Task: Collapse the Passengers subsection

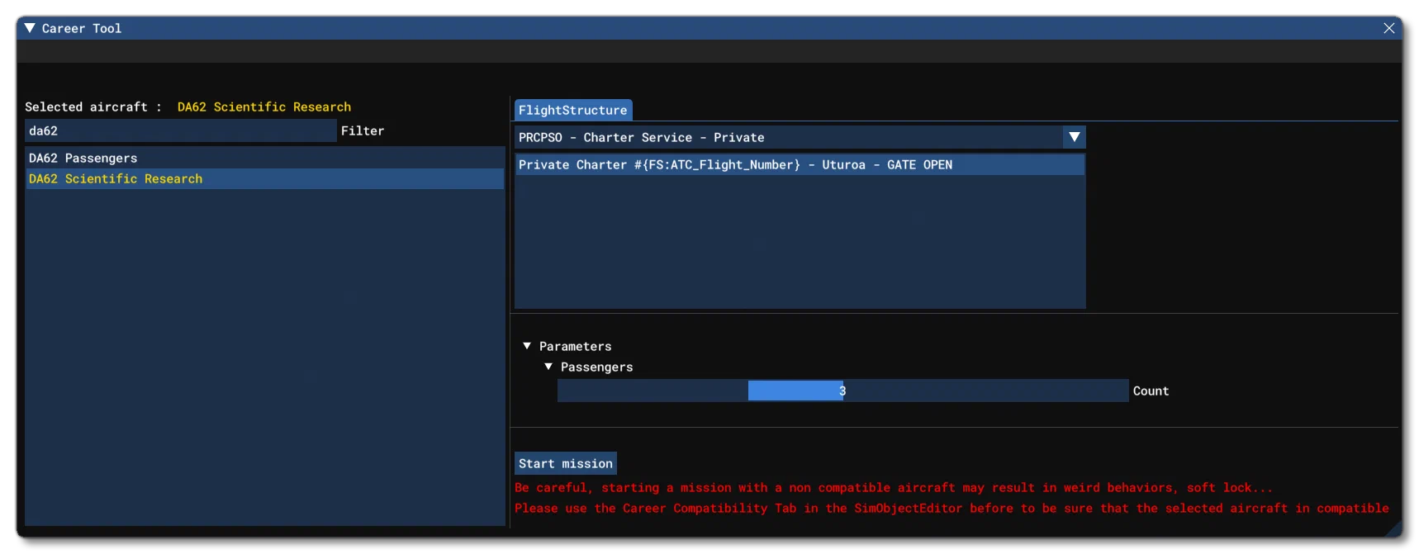Action: [548, 367]
